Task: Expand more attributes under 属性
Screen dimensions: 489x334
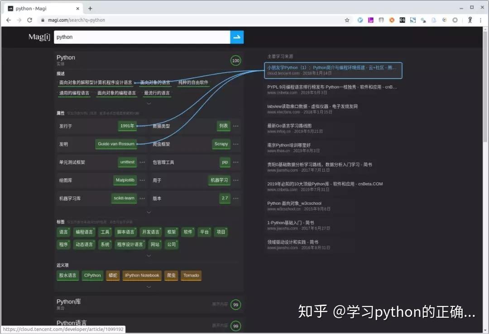Action: (x=149, y=212)
